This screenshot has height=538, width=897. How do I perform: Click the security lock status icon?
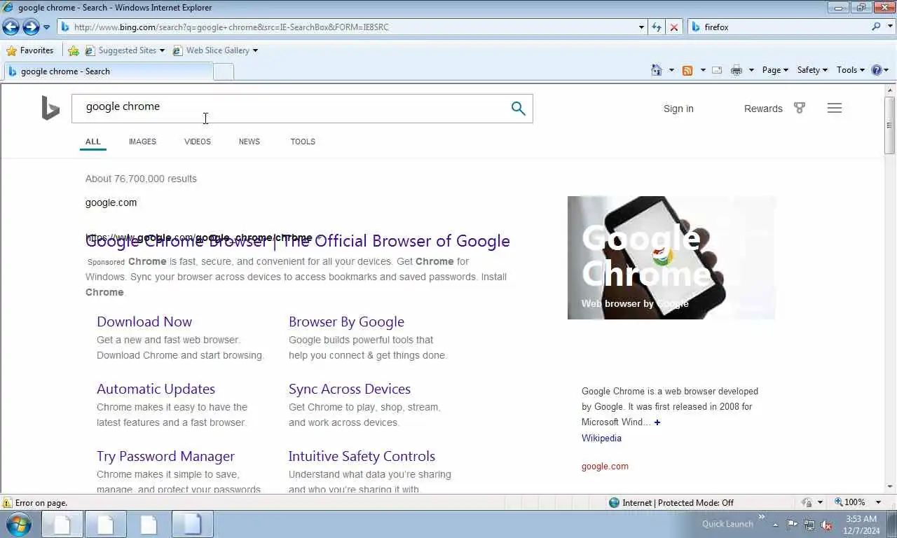pos(807,502)
